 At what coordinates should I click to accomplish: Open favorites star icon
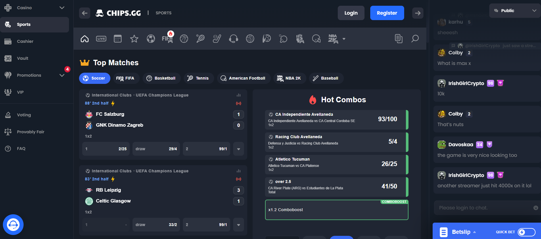(134, 38)
